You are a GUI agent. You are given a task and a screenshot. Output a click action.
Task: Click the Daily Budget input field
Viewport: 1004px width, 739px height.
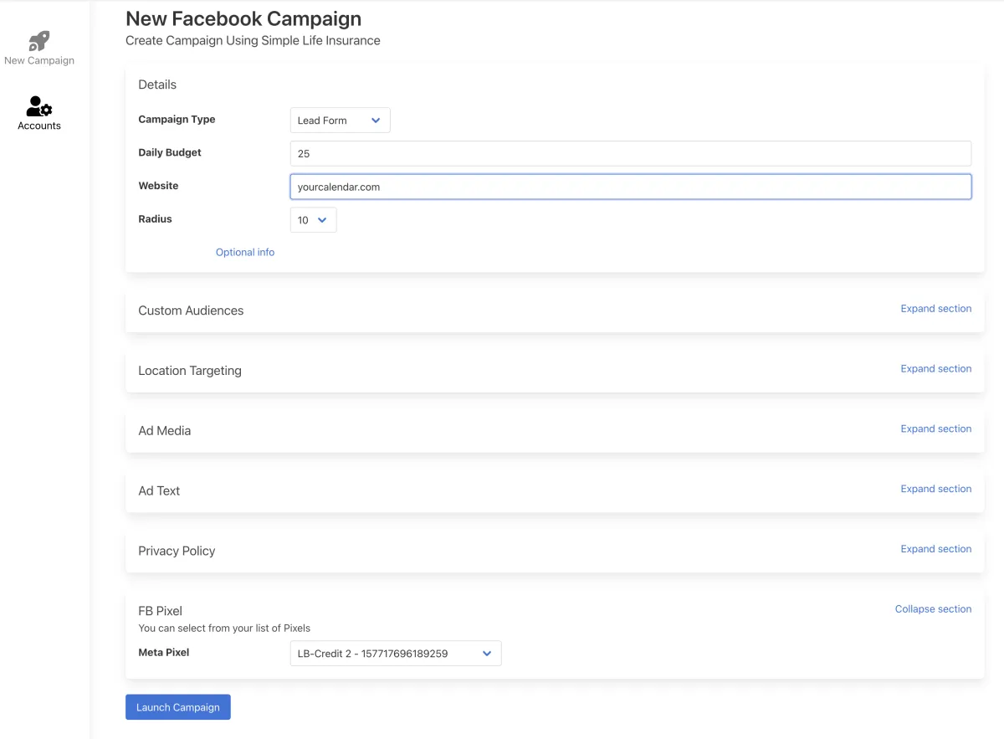(x=630, y=154)
